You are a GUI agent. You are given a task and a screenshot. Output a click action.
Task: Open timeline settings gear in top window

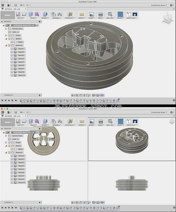(x=174, y=100)
